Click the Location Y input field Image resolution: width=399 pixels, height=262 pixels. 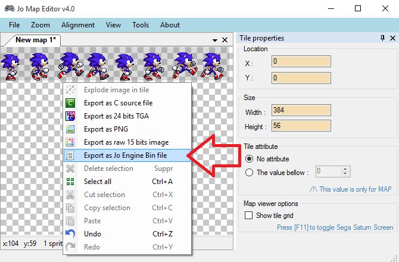point(301,78)
